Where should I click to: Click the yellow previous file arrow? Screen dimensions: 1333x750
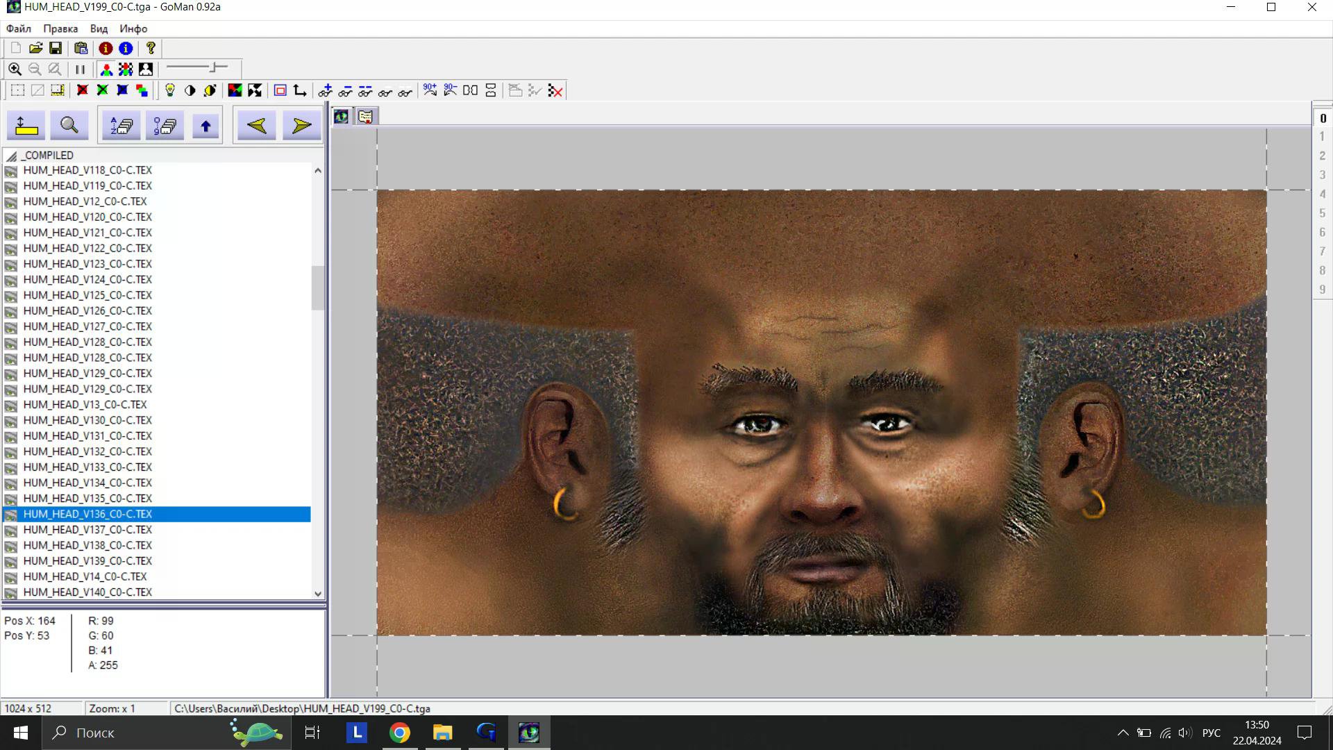(x=256, y=126)
